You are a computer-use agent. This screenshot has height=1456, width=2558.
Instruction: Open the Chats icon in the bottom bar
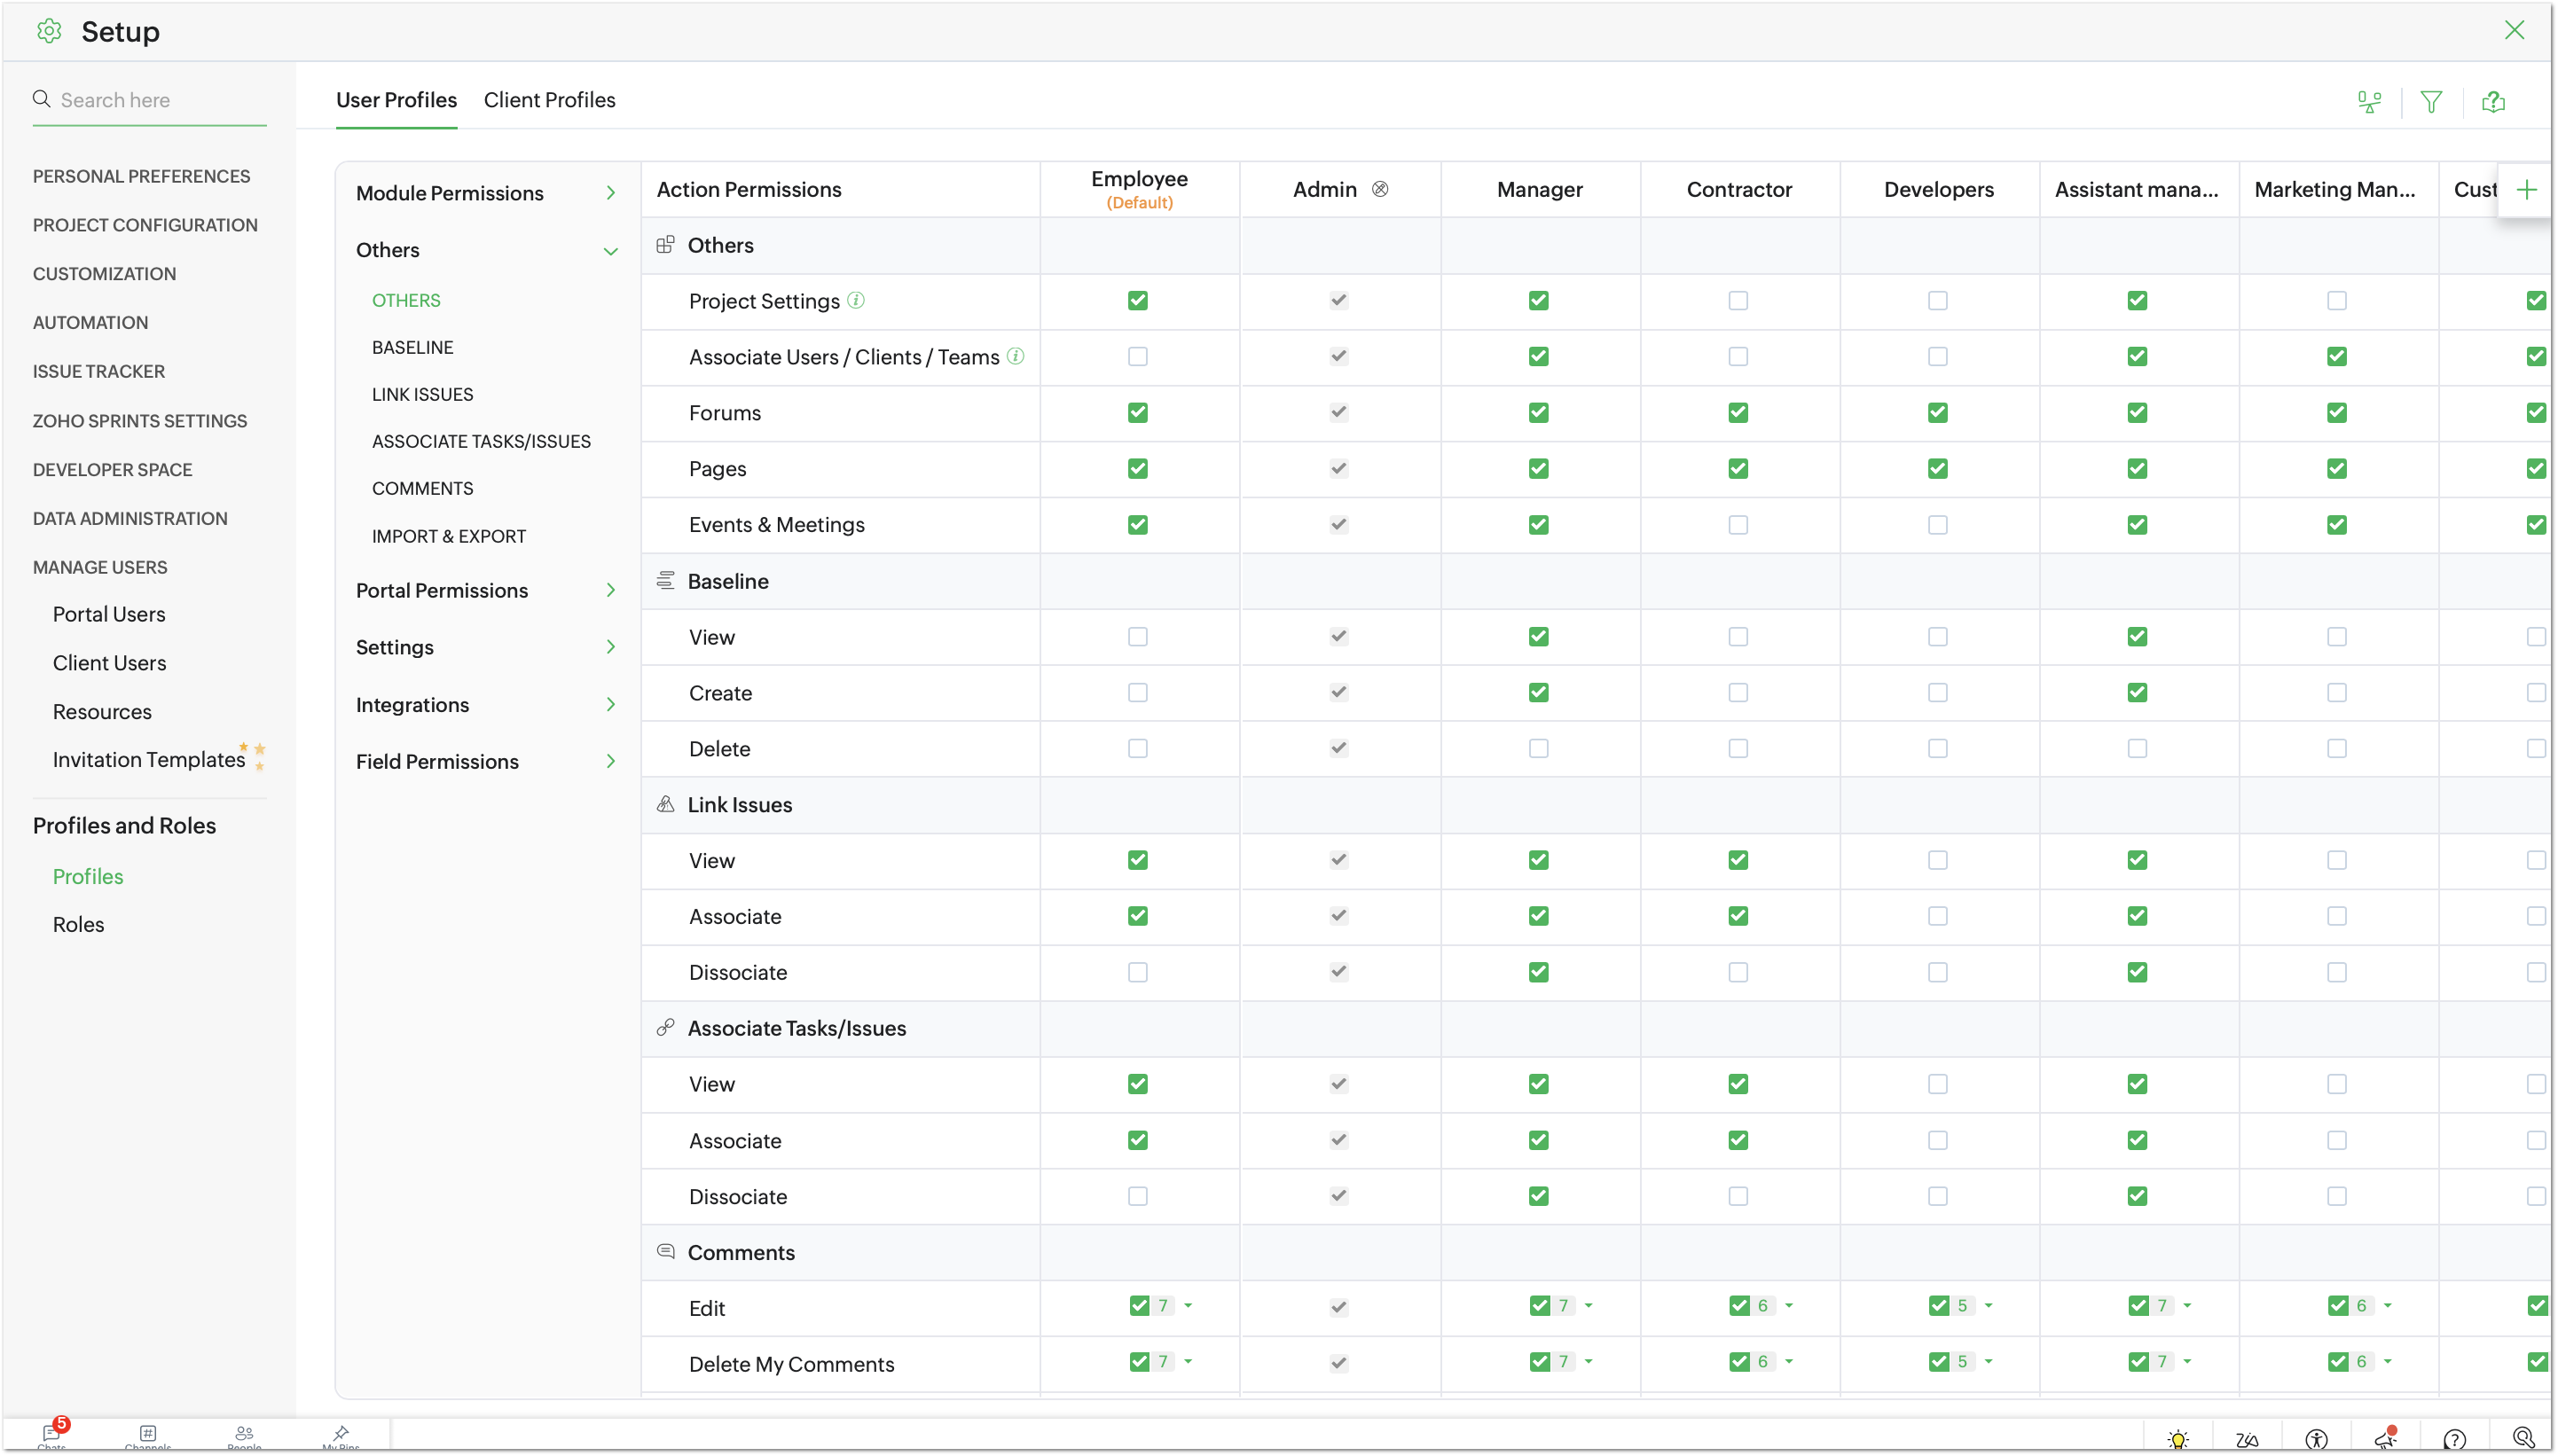point(51,1434)
